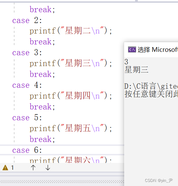Click the console window title text
The height and width of the screenshot is (186, 178).
(158, 49)
